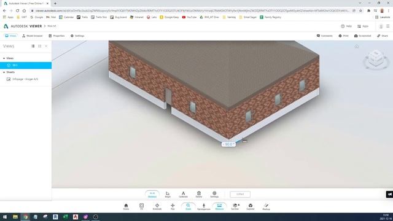This screenshot has height=221, width=393.
Task: Open the hamburger menu at top right
Action: point(387,26)
